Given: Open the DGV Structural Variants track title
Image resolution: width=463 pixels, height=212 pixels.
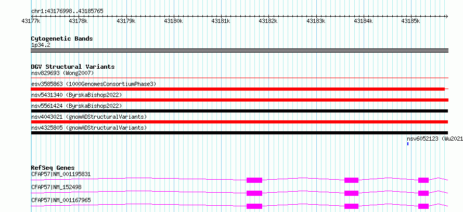Looking at the screenshot, I should click(x=73, y=67).
